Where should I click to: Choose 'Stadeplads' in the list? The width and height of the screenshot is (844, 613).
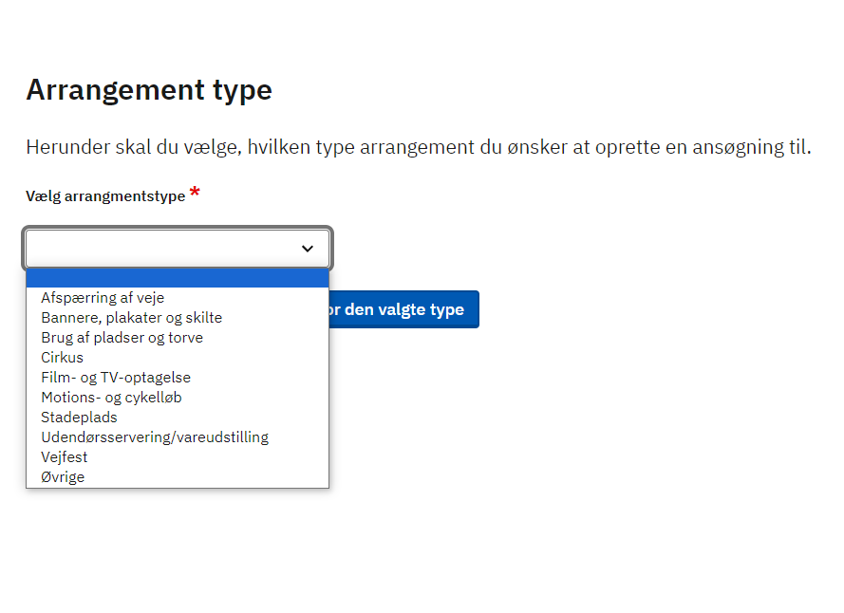click(x=79, y=418)
